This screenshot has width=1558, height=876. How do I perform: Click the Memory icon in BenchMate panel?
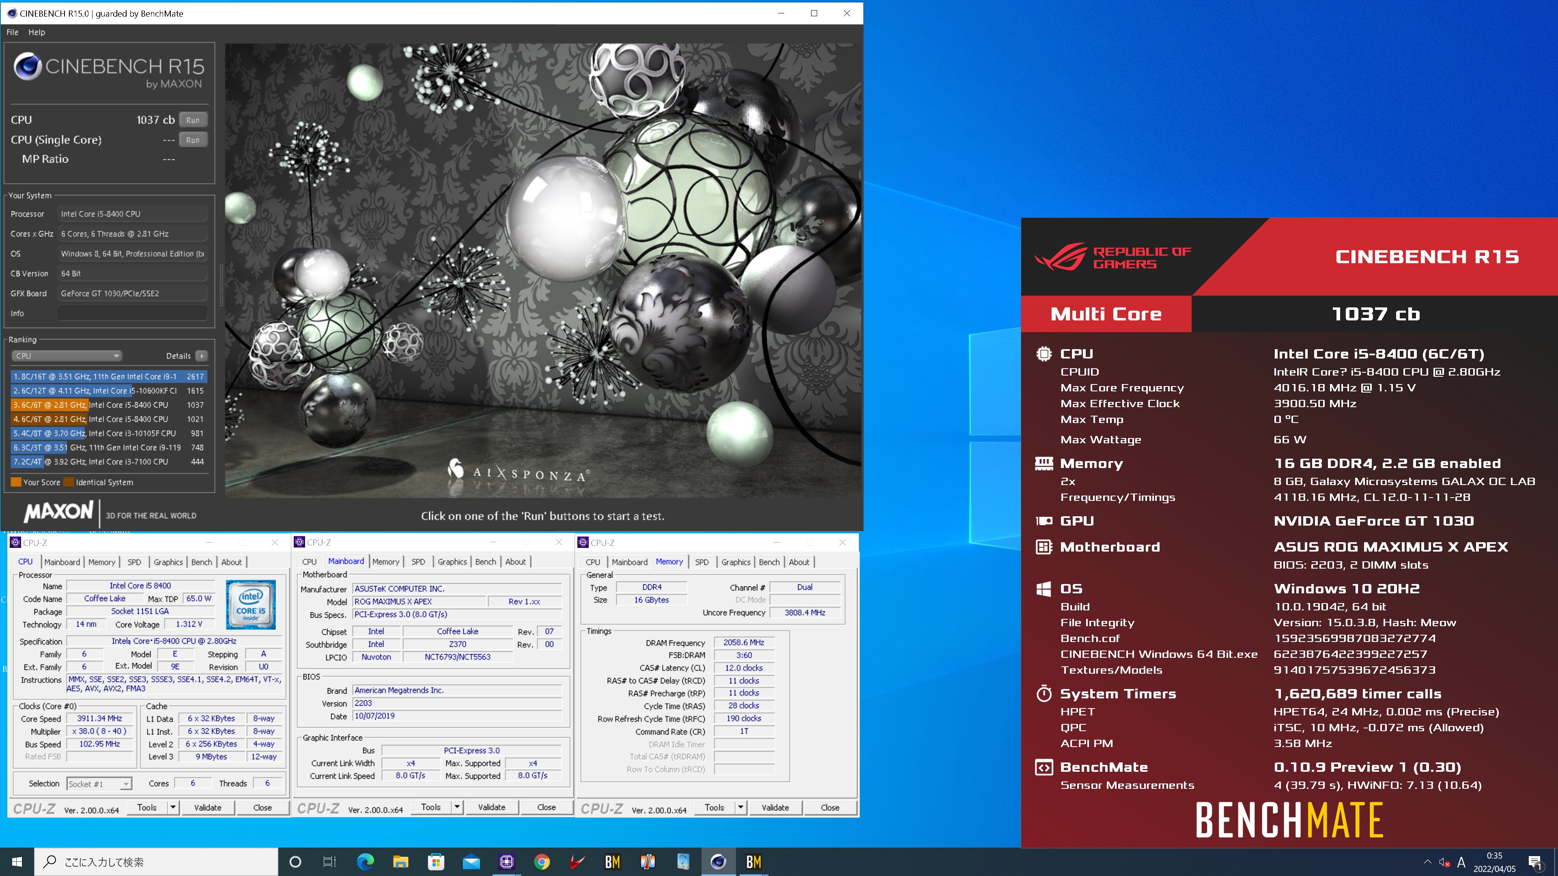click(1044, 463)
